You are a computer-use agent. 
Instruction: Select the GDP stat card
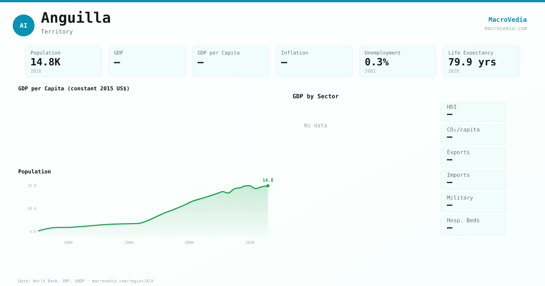tap(147, 61)
